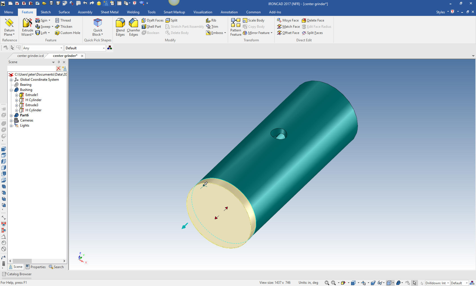476x286 pixels.
Task: Collapse the Bushing tree node
Action: [11, 90]
